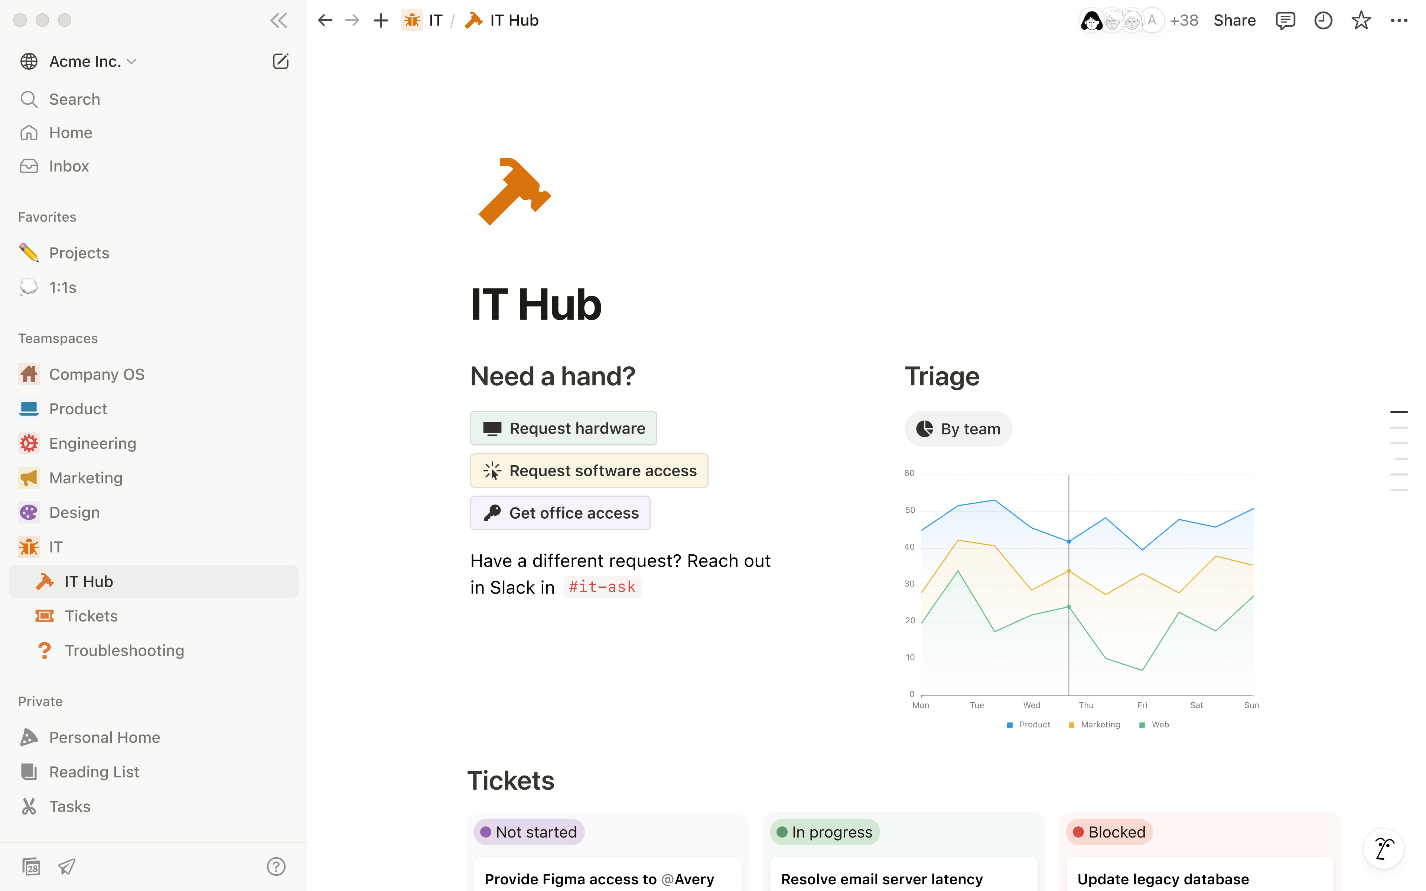
Task: Open the Inbox
Action: coord(69,166)
